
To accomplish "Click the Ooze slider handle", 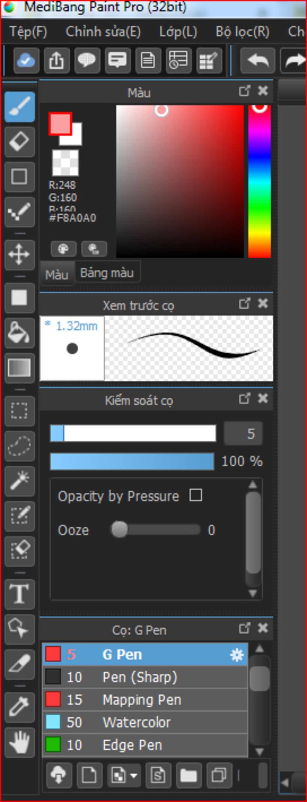I will click(119, 529).
